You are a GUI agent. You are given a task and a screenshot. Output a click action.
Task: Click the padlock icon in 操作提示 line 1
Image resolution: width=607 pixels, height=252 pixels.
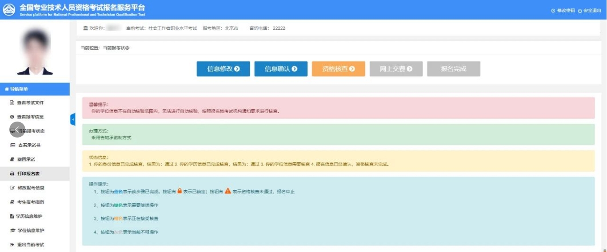(180, 191)
